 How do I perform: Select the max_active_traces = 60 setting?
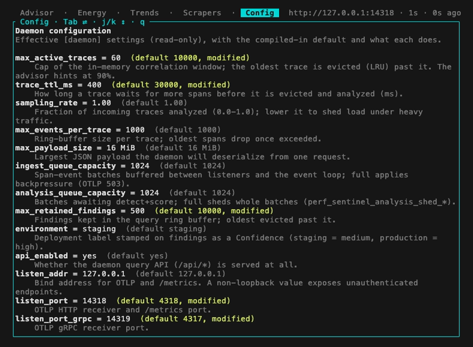click(x=68, y=58)
